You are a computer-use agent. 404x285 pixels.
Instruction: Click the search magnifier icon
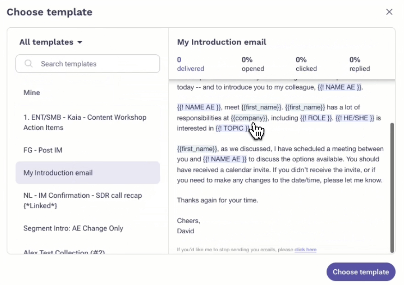[x=29, y=63]
